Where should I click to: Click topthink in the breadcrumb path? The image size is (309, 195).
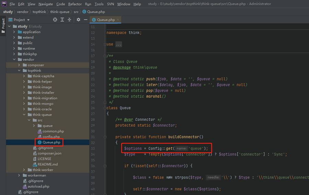tap(39, 12)
